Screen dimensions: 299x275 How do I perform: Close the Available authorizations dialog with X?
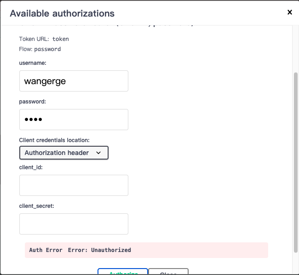click(289, 12)
